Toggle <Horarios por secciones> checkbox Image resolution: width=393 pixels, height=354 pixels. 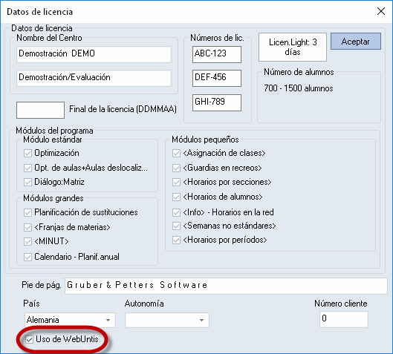click(176, 182)
